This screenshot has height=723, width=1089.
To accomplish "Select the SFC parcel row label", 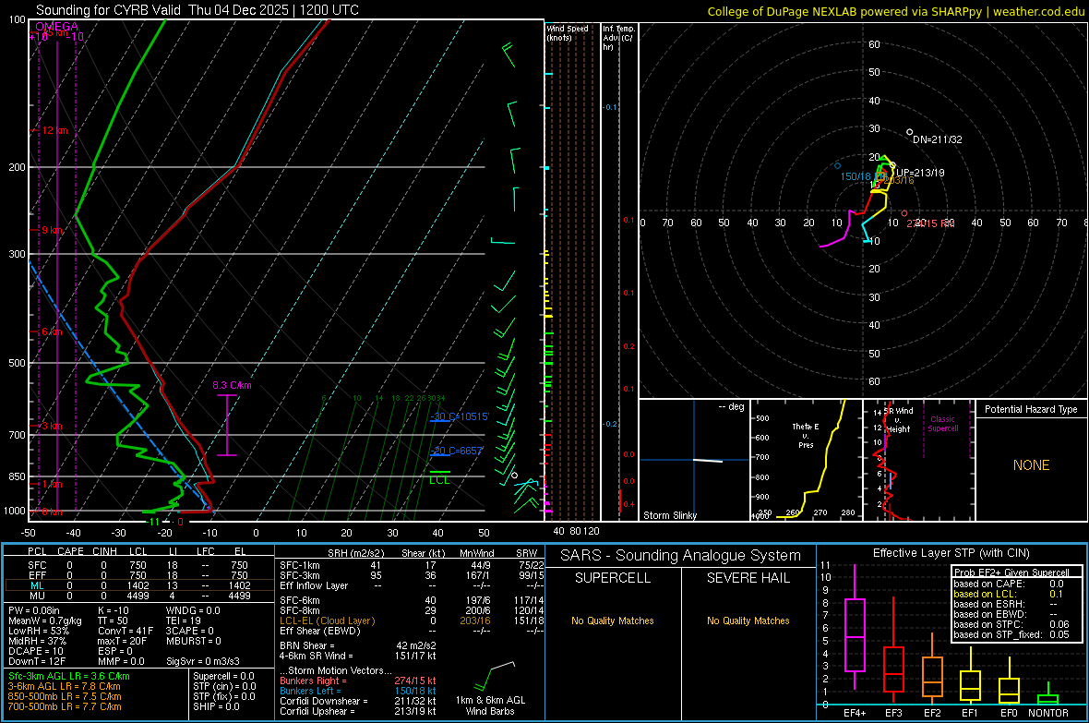I will click(37, 565).
